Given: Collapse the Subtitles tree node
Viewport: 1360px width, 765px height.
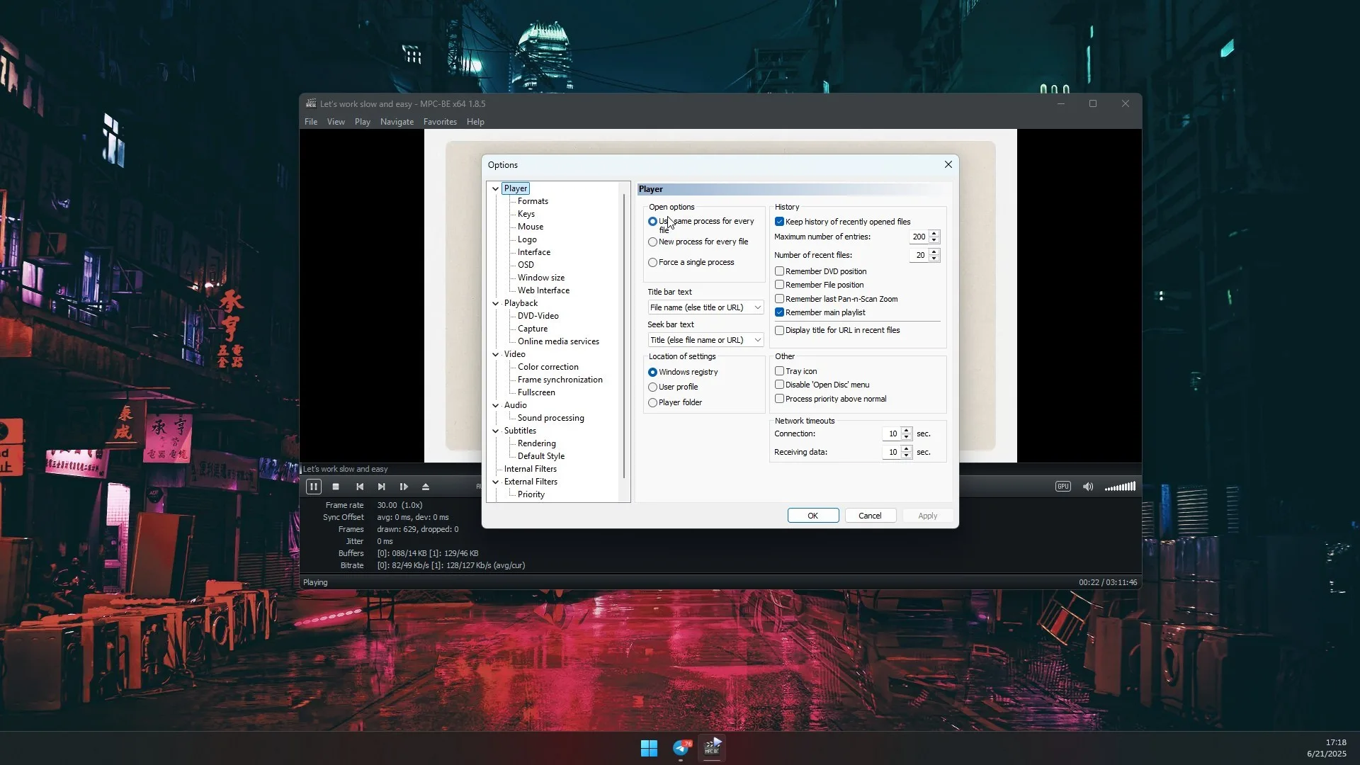Looking at the screenshot, I should [x=495, y=431].
